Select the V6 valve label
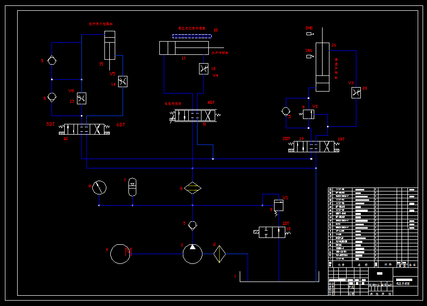Viewport: 427px width, 306px height. pyautogui.click(x=71, y=91)
